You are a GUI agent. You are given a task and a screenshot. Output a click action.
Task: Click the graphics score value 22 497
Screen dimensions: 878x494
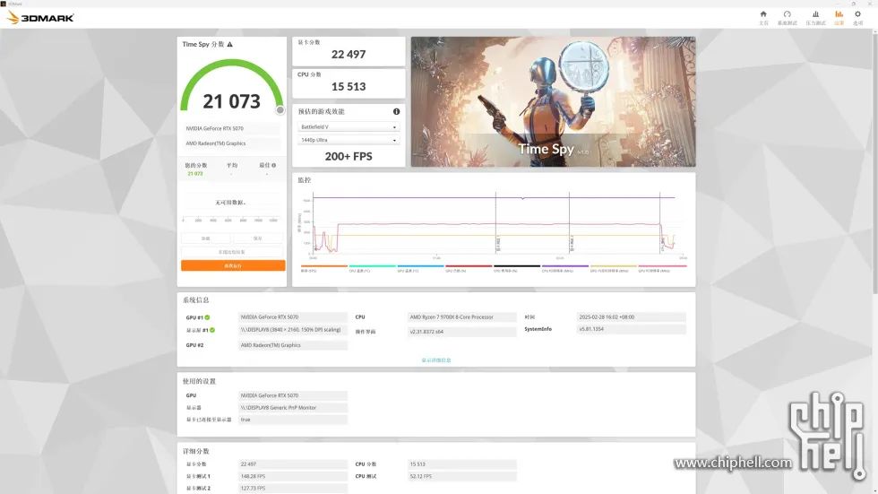click(349, 55)
